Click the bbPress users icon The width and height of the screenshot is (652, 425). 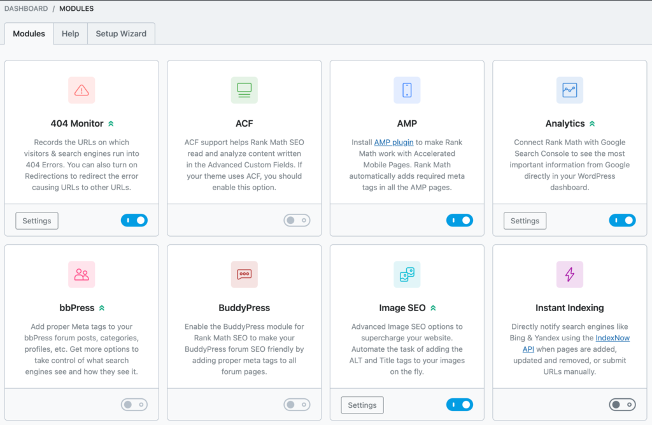click(81, 275)
